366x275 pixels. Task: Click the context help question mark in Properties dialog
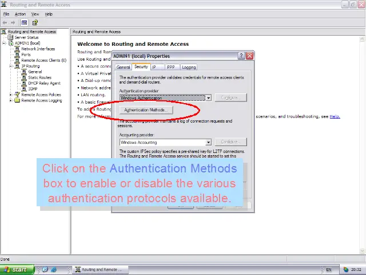(x=241, y=56)
